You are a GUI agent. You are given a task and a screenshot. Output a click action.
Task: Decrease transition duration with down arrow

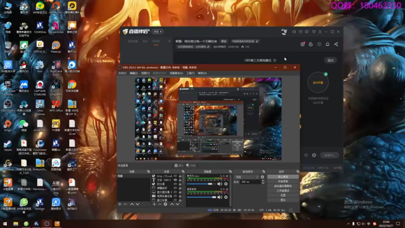coord(263,183)
